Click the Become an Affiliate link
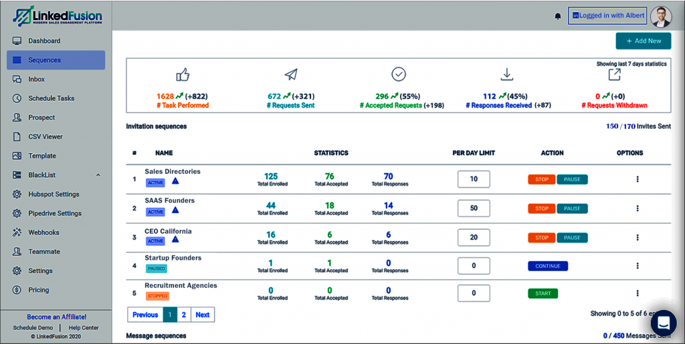Screen dimensions: 685x344 pos(56,317)
